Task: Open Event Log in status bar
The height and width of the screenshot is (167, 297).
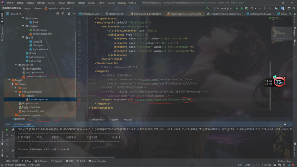Action: tap(284, 161)
